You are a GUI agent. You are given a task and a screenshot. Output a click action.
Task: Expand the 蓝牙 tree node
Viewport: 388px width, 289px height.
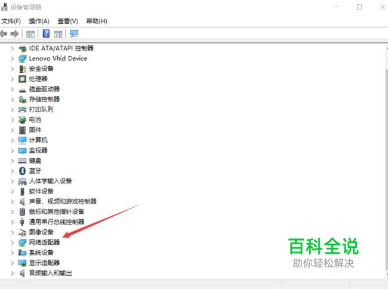[13, 171]
